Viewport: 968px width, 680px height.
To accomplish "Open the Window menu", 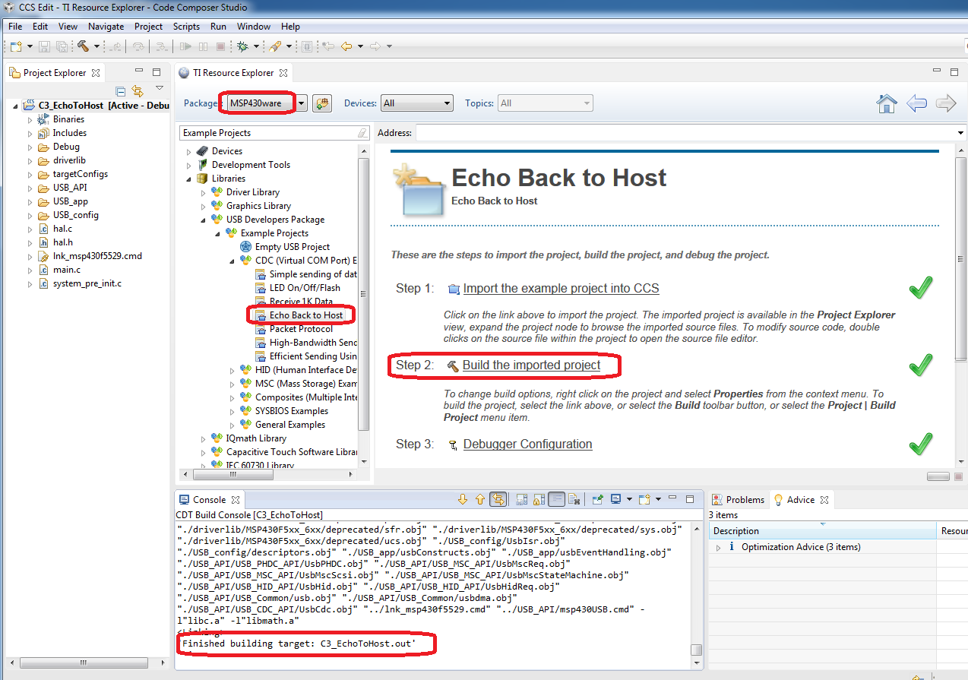I will [x=253, y=26].
